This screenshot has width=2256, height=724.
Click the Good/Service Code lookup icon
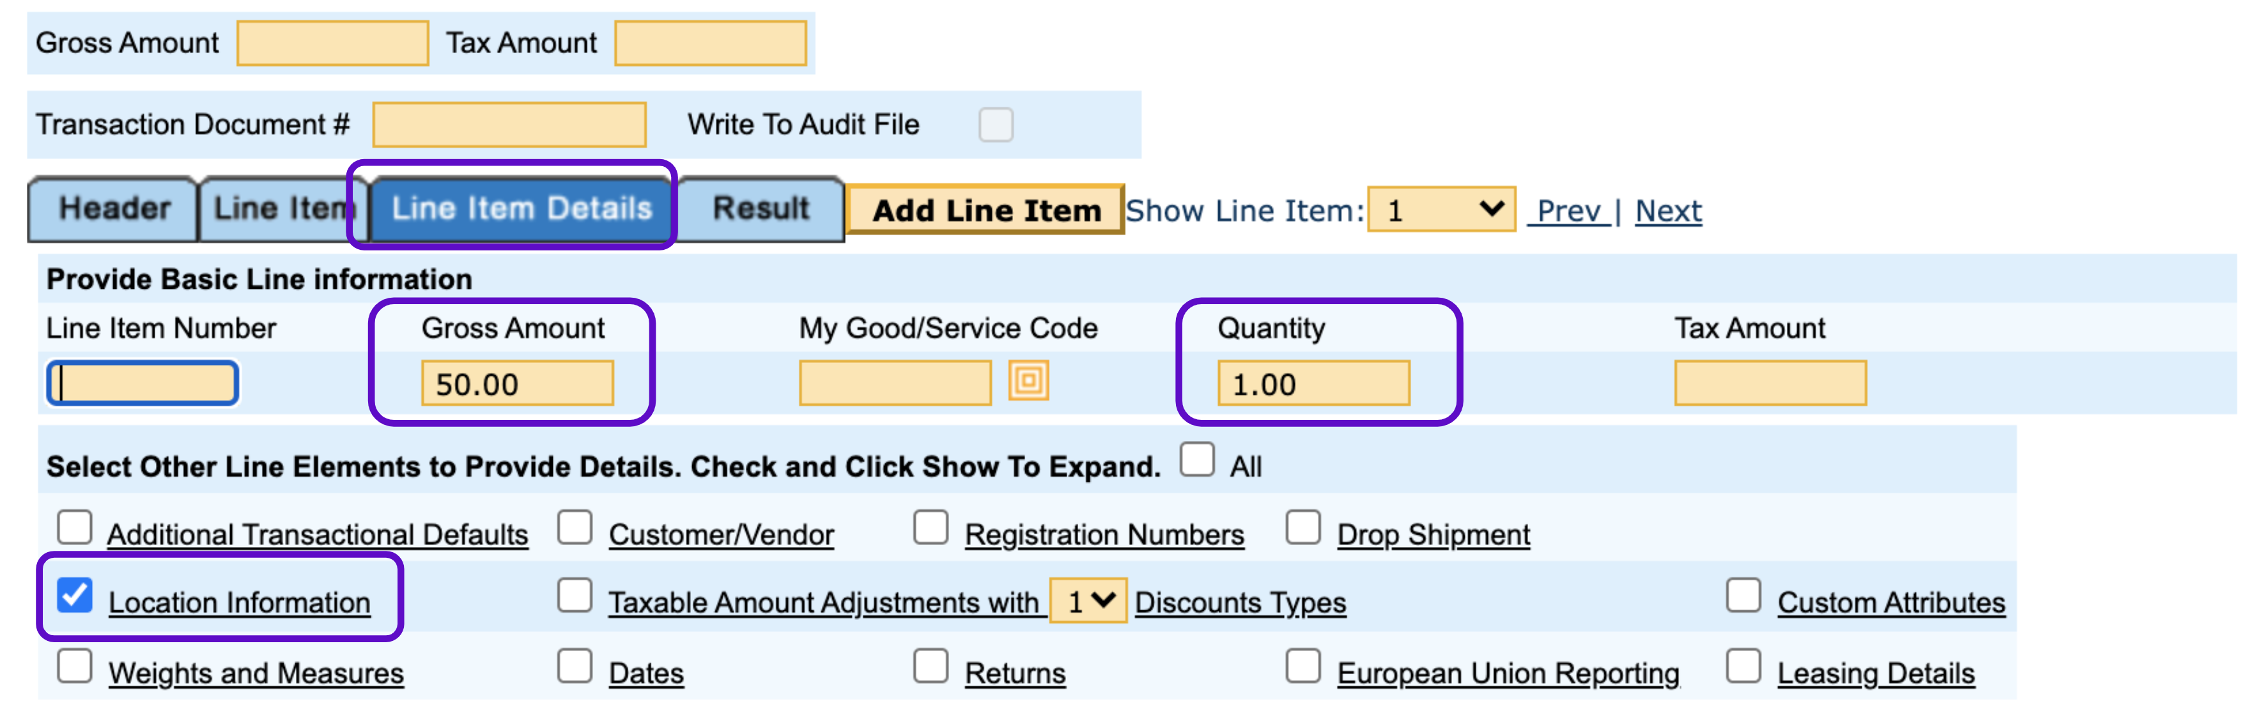click(1028, 381)
